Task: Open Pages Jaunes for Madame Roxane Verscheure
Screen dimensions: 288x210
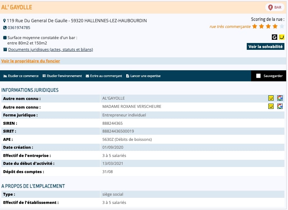Action: click(x=271, y=106)
